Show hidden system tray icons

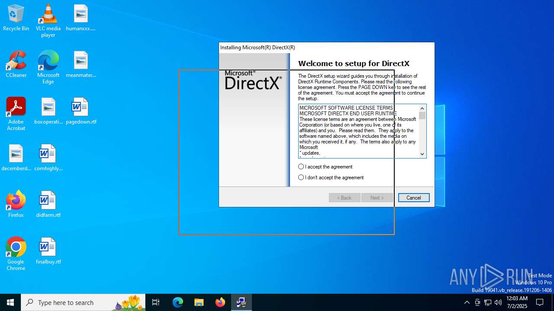point(467,302)
